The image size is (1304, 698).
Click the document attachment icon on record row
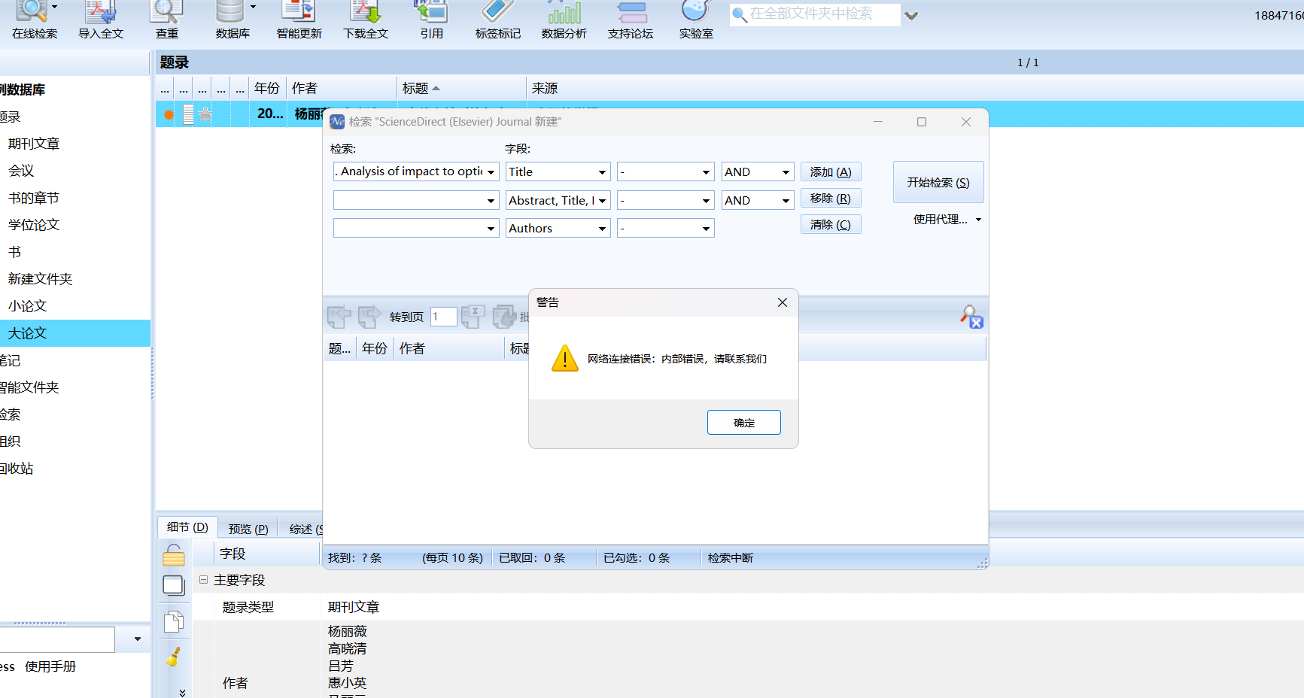[x=188, y=114]
